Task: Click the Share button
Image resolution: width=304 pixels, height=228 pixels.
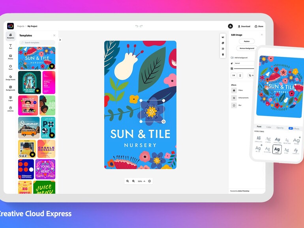Action: click(259, 26)
